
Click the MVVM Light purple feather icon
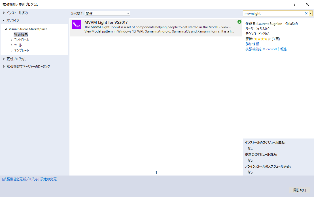76,25
